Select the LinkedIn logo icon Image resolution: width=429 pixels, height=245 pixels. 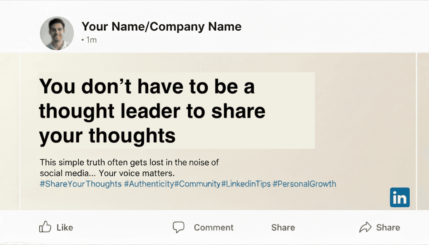pyautogui.click(x=400, y=197)
